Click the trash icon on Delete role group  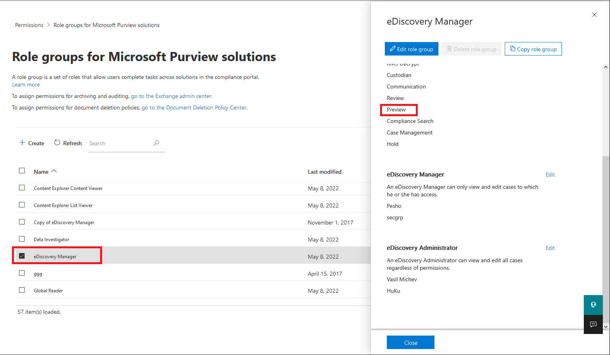(449, 49)
